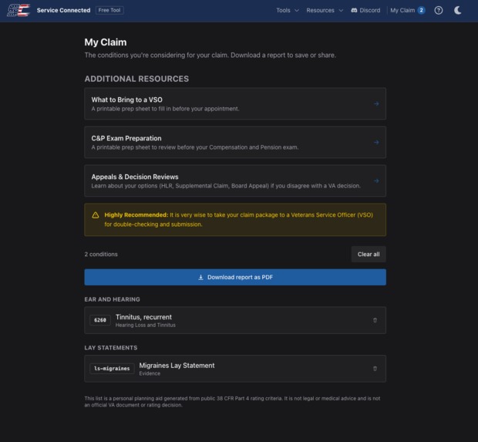Image resolution: width=478 pixels, height=442 pixels.
Task: Select the Migraines Lay Statement text
Action: (x=177, y=366)
